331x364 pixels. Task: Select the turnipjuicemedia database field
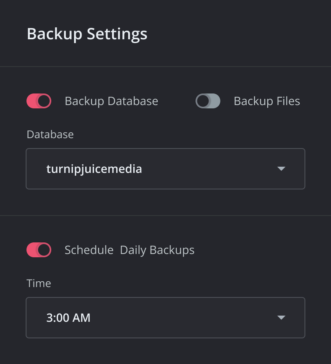coord(165,169)
